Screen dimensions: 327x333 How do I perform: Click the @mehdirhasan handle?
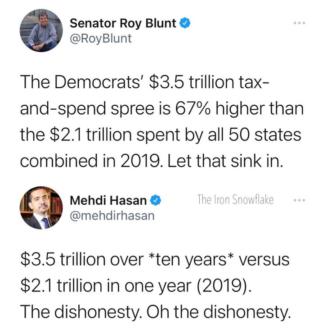click(112, 216)
